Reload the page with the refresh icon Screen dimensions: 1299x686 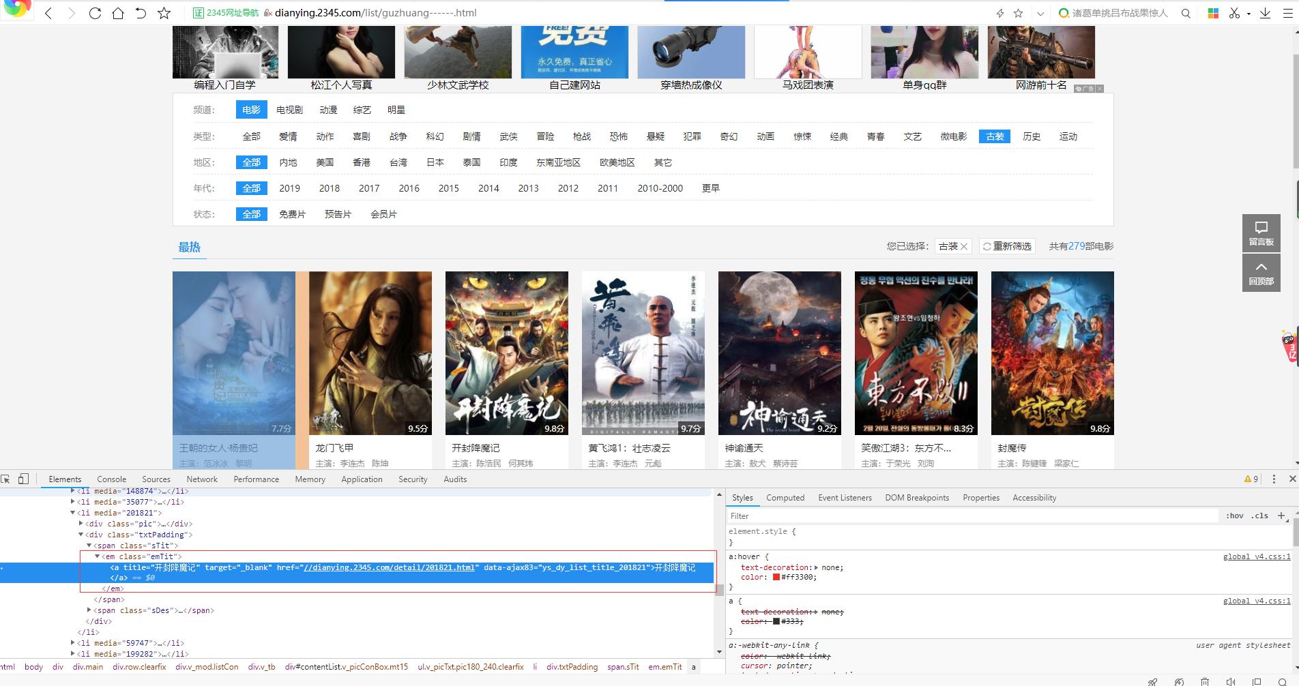click(x=95, y=13)
